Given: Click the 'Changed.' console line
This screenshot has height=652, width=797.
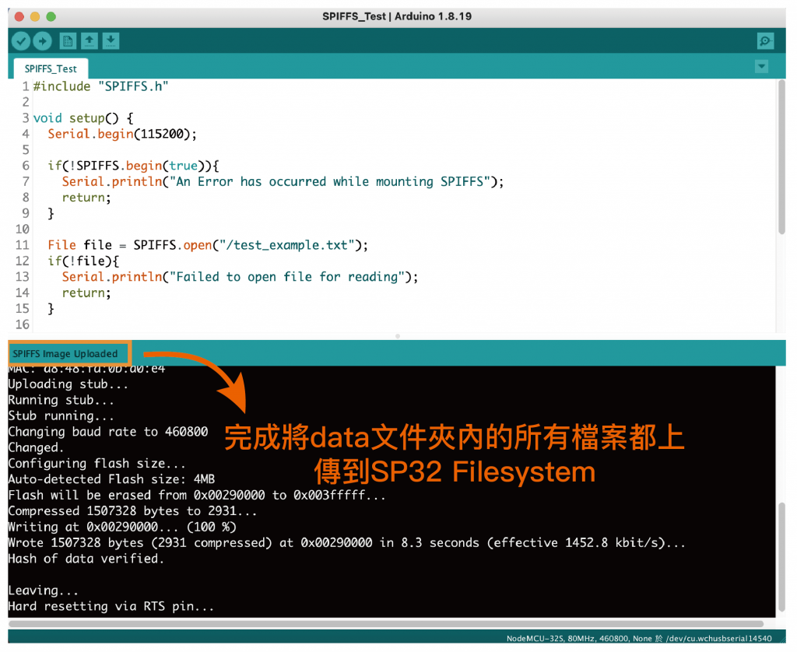Looking at the screenshot, I should tap(36, 447).
